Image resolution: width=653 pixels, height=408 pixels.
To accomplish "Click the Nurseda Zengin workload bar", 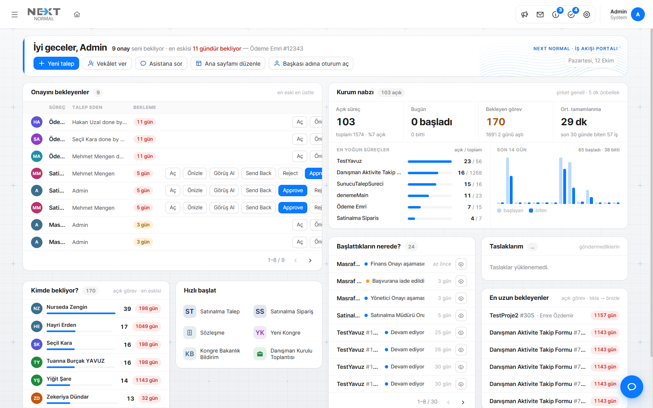I will (x=81, y=313).
